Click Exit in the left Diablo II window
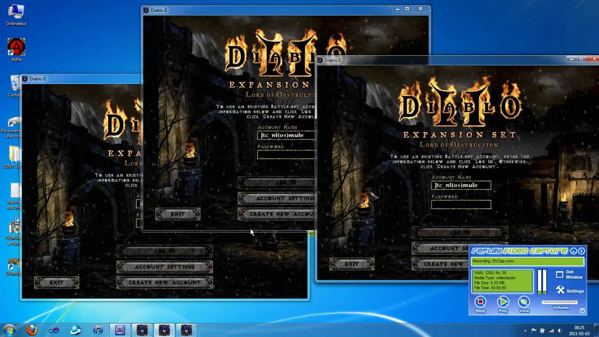 point(57,283)
